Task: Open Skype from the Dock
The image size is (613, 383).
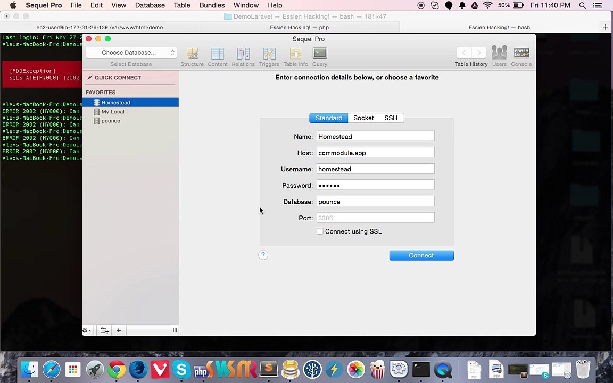Action: point(181,369)
